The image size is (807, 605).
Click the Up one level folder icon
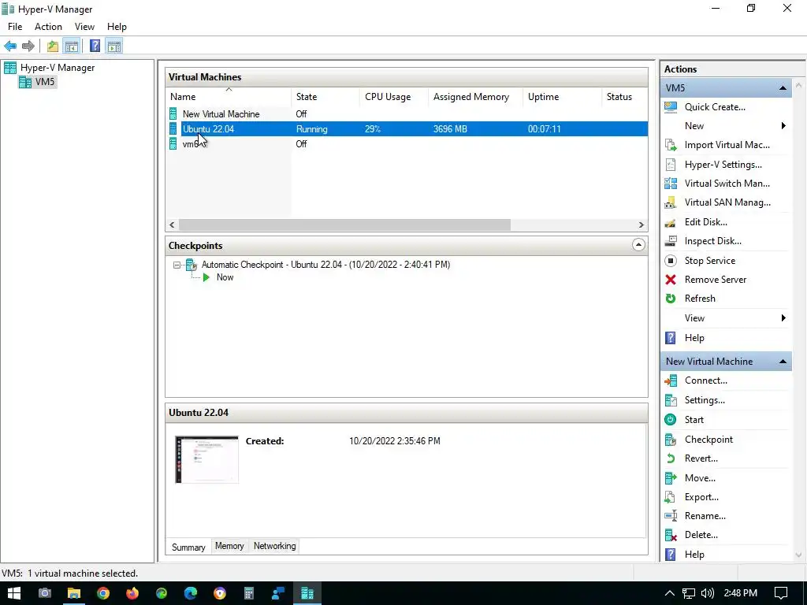coord(53,46)
